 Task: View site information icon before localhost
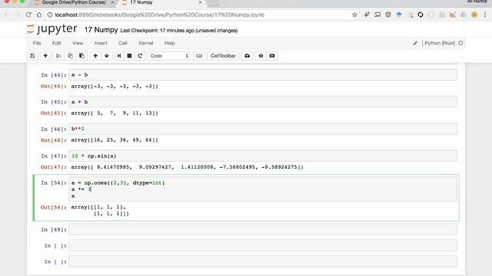tap(49, 15)
